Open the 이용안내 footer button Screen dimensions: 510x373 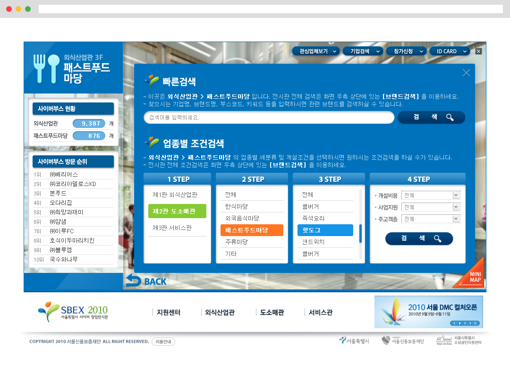click(x=163, y=341)
